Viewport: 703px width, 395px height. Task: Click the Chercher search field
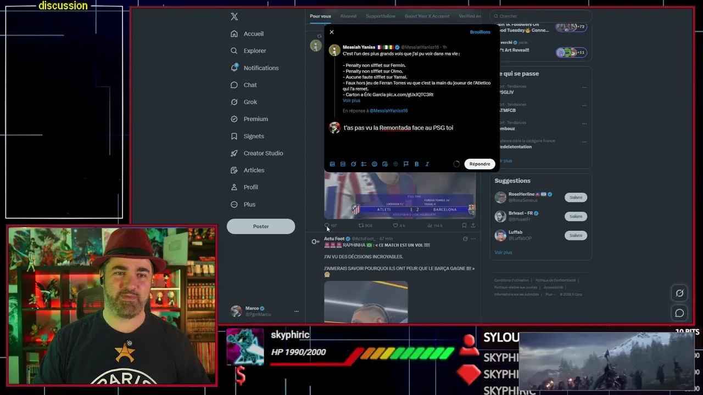coord(541,16)
